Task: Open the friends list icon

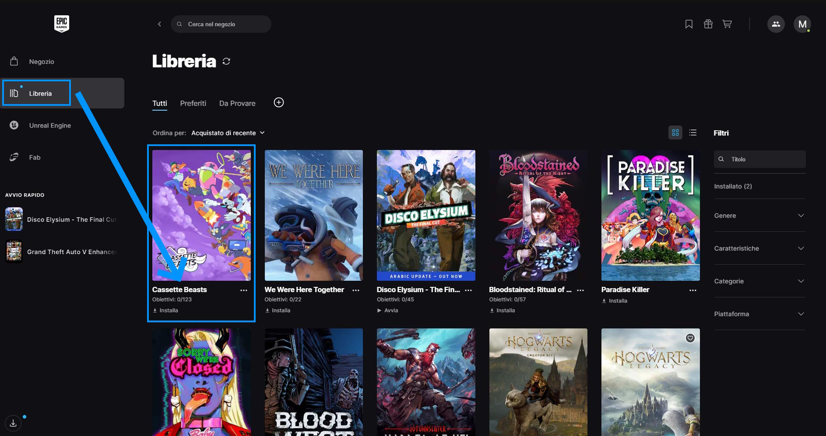Action: (x=776, y=24)
